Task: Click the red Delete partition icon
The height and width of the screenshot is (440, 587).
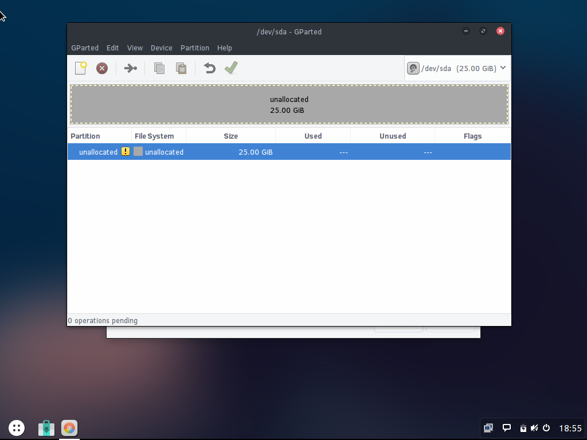Action: (x=102, y=68)
